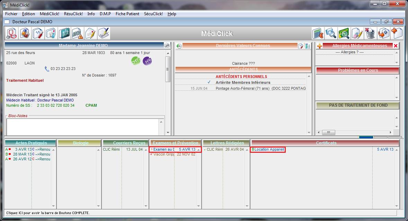Screen dimensions: 408x221
Task: Click the chart list icon in Dernières Valeurs header
Action: point(308,46)
